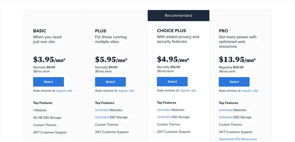
Task: Select the Plus hosting plan
Action: click(x=110, y=82)
